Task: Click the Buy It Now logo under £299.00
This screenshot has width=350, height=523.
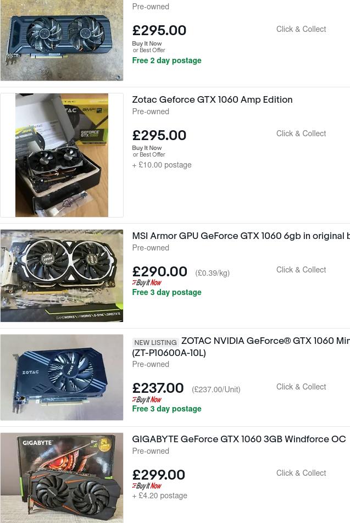Action: tap(147, 486)
